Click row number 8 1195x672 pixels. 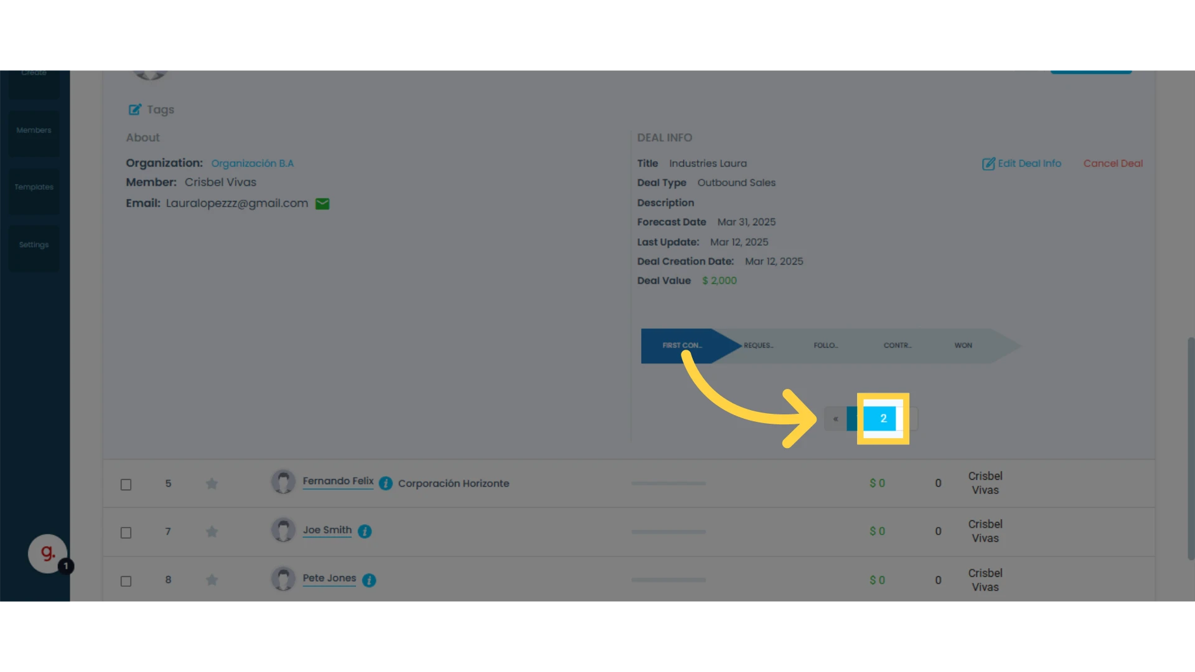click(168, 580)
